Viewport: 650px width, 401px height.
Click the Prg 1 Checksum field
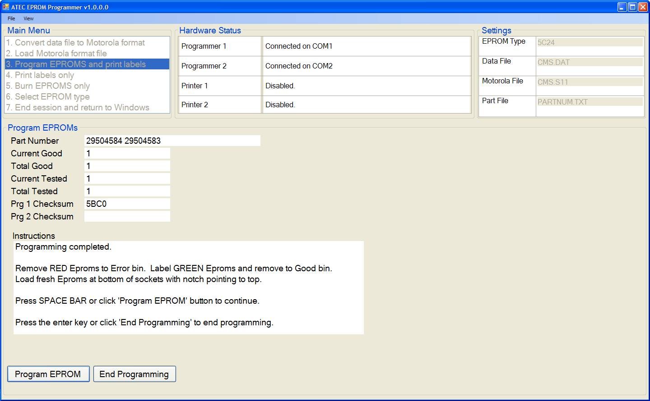pyautogui.click(x=127, y=204)
